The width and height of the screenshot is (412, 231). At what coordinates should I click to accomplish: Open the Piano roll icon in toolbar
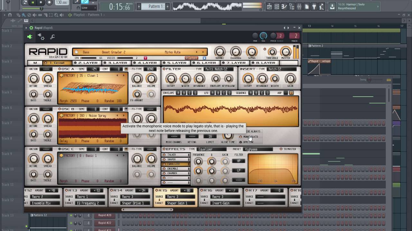pos(284,6)
